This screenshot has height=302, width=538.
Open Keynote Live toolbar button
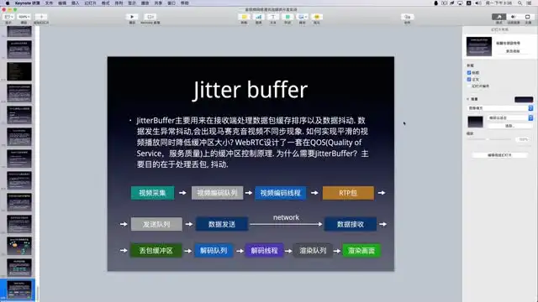150,17
